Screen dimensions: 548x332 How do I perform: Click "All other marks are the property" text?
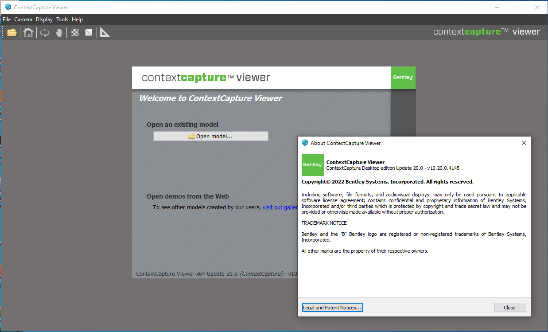coord(365,251)
